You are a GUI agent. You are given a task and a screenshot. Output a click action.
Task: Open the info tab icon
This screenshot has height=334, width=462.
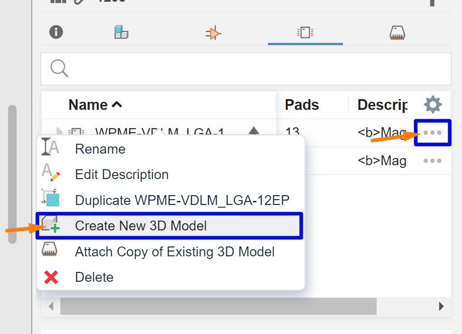click(56, 32)
